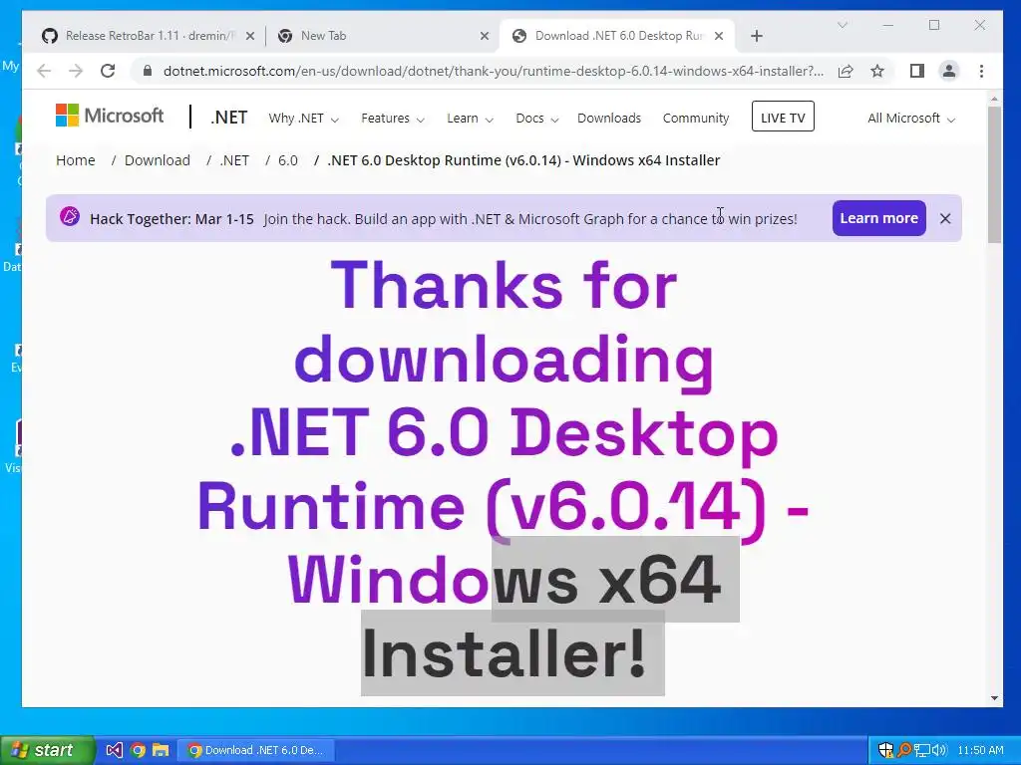This screenshot has width=1021, height=765.
Task: Click the scrollbar up arrow
Action: click(x=994, y=99)
